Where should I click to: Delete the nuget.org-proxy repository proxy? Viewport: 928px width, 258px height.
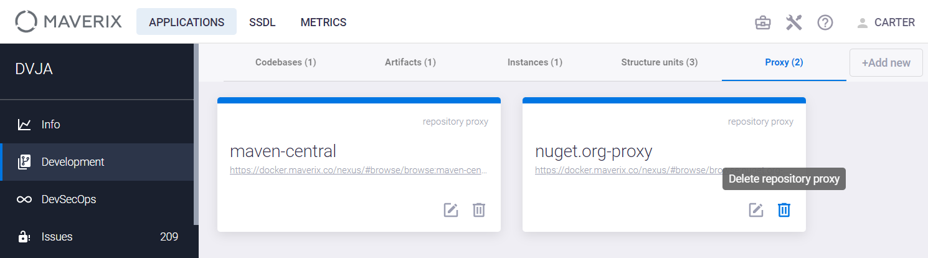(x=784, y=210)
